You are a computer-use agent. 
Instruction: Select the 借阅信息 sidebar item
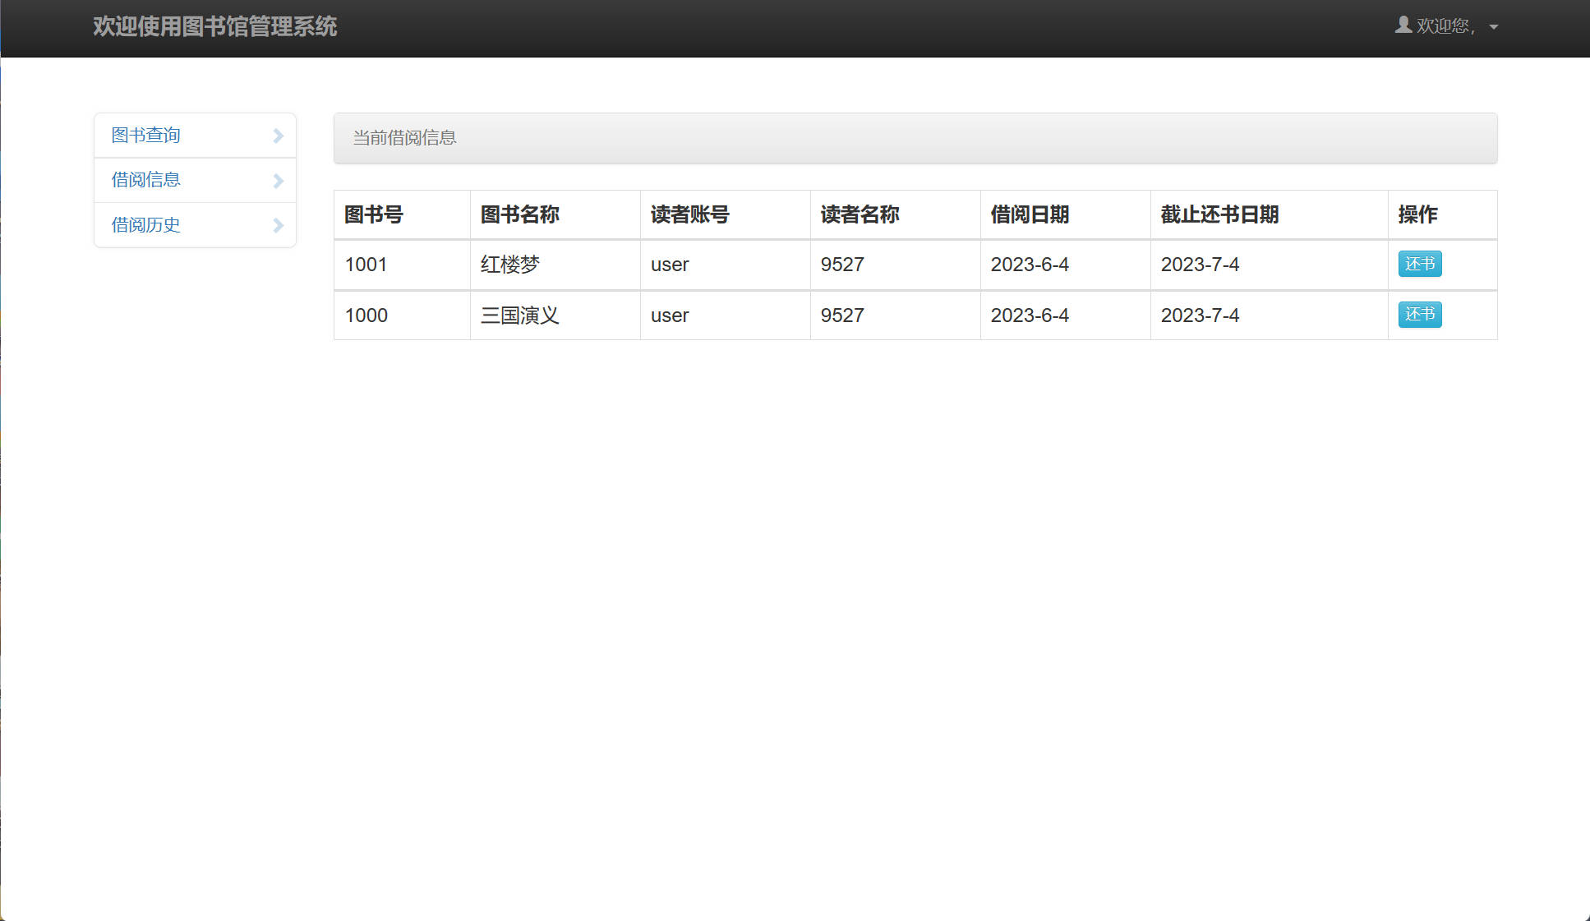[146, 180]
